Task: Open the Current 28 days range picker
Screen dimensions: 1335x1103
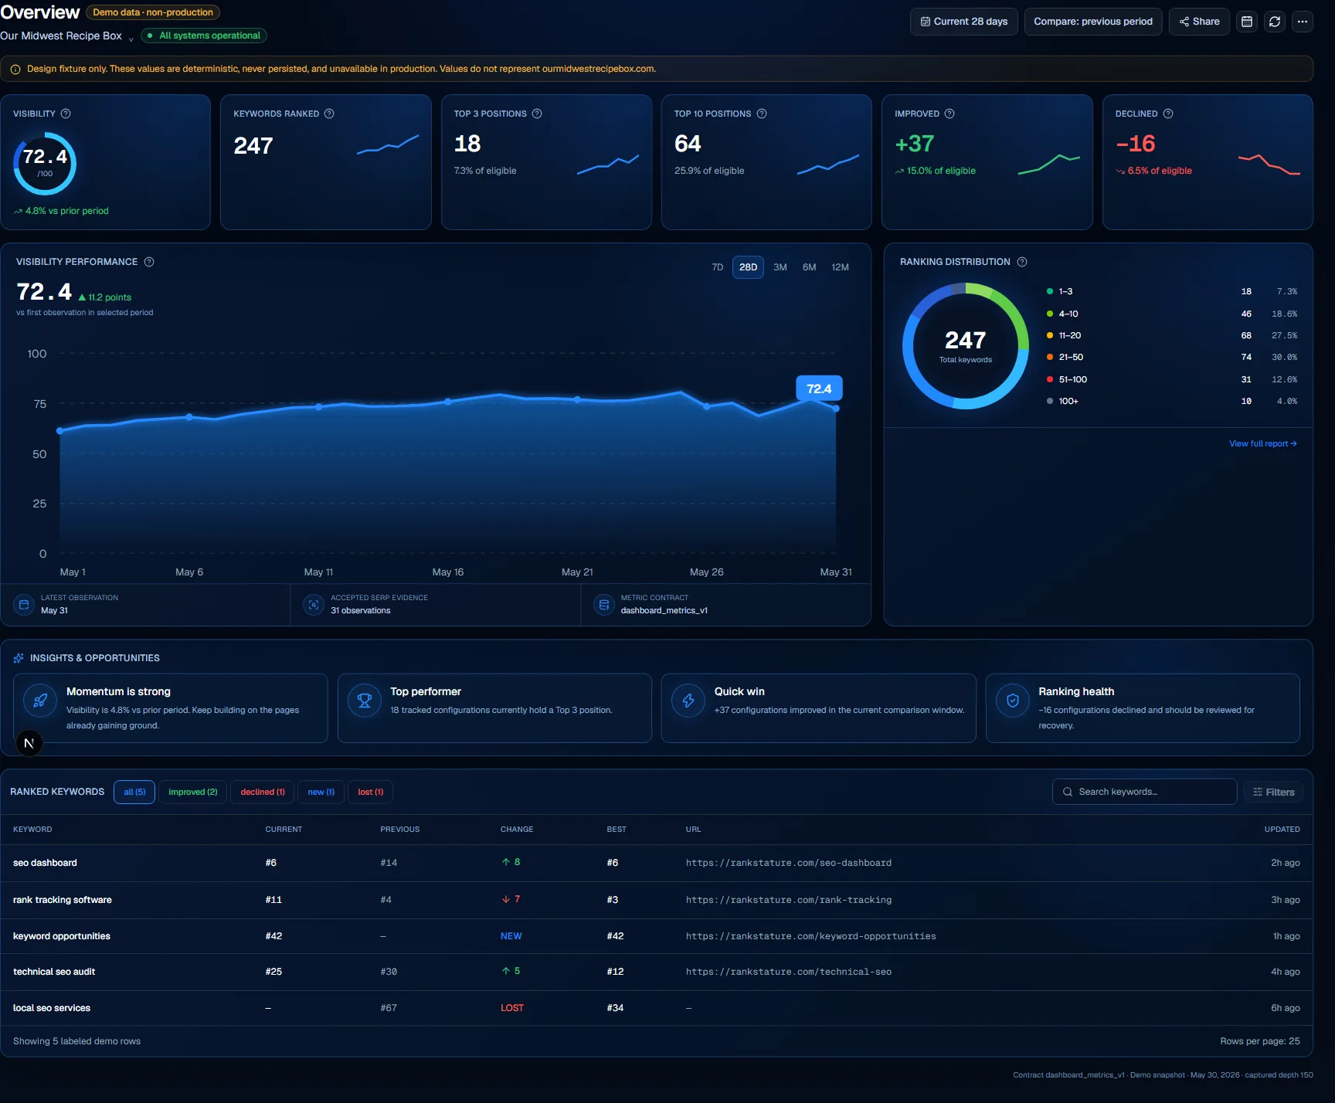Action: point(964,22)
